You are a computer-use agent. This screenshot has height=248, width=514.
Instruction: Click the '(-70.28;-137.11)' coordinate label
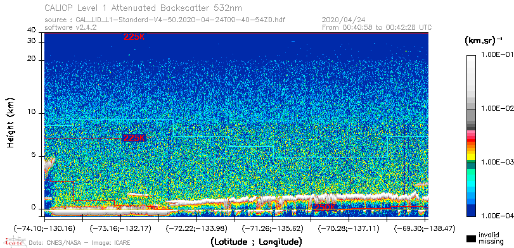tap(349, 228)
